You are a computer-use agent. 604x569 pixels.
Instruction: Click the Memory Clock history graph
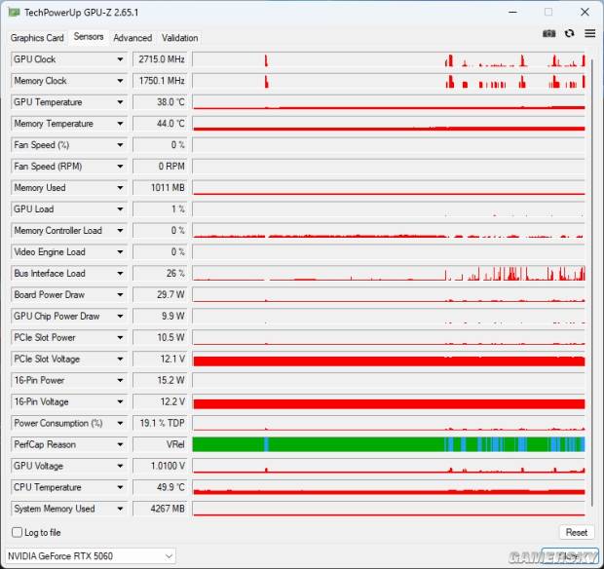[x=389, y=81]
